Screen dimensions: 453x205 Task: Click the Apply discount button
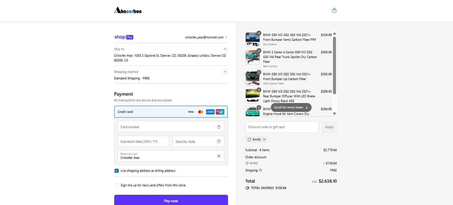[329, 127]
